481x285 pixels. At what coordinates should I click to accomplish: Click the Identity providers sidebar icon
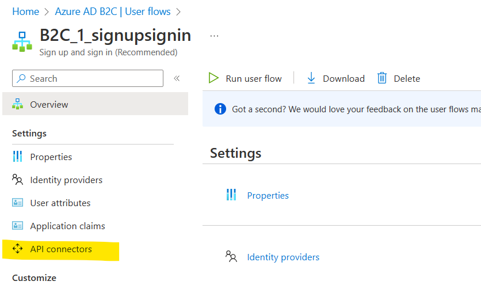point(17,180)
